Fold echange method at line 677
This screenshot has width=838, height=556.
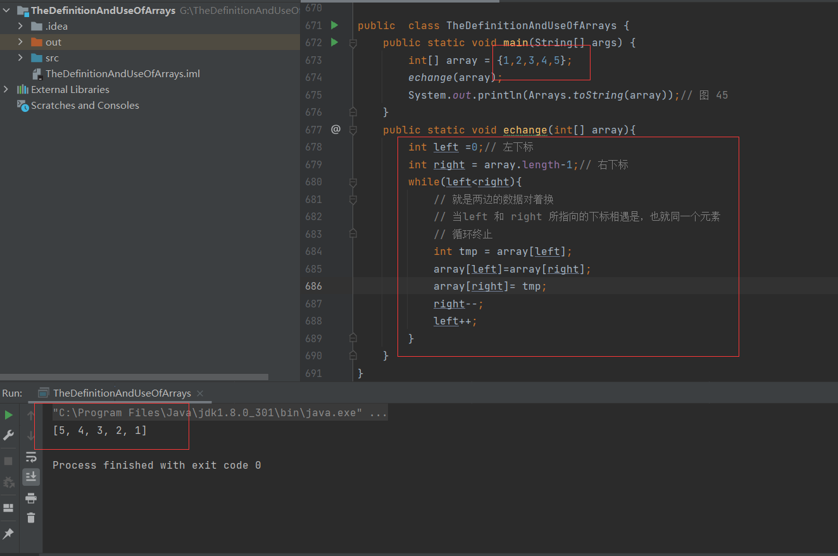coord(353,130)
